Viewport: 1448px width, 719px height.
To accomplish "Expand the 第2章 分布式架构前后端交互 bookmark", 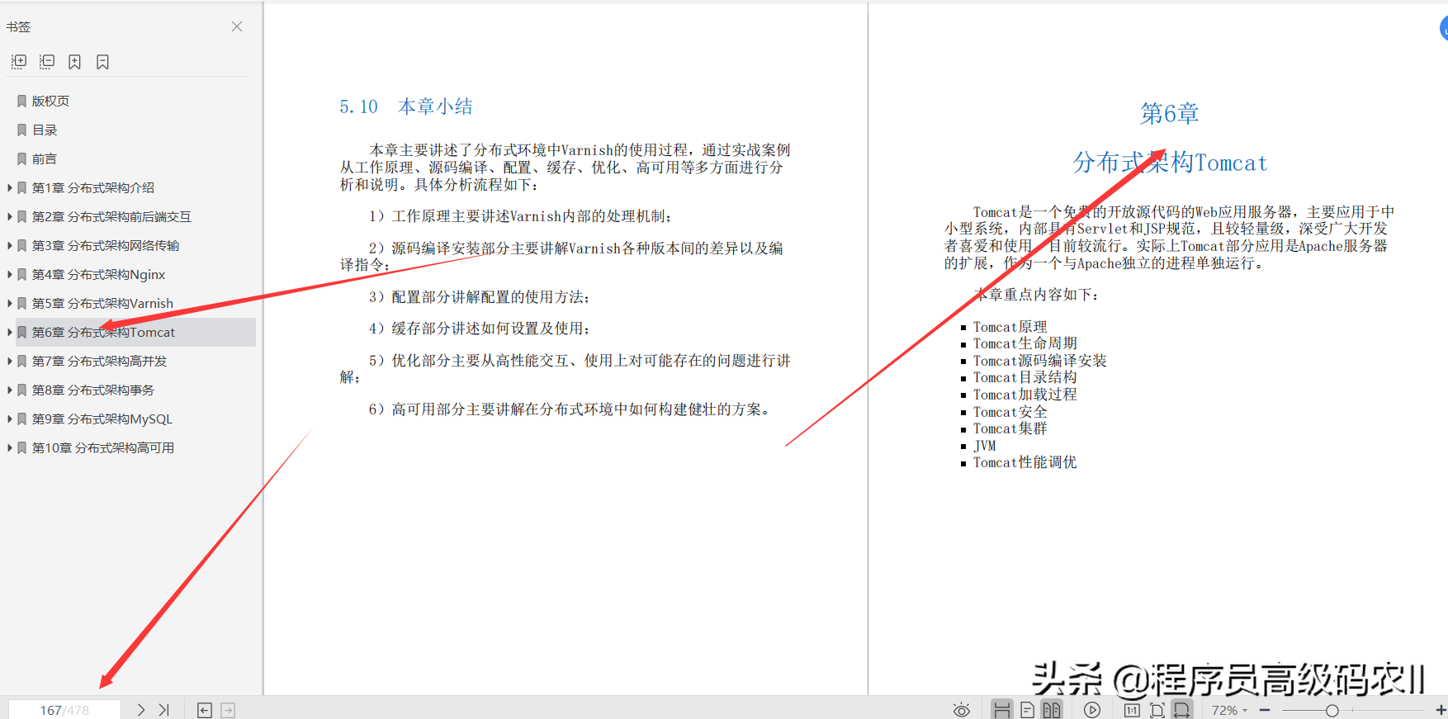I will (x=10, y=216).
